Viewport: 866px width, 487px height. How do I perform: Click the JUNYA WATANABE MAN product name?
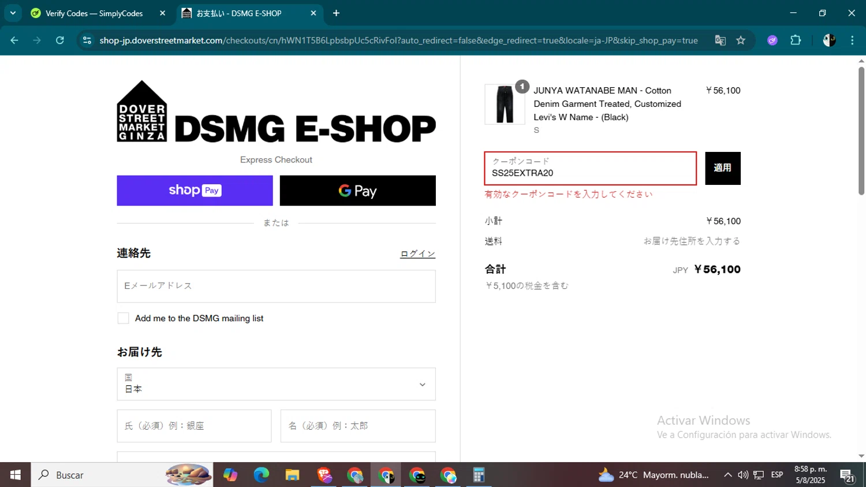pos(607,104)
